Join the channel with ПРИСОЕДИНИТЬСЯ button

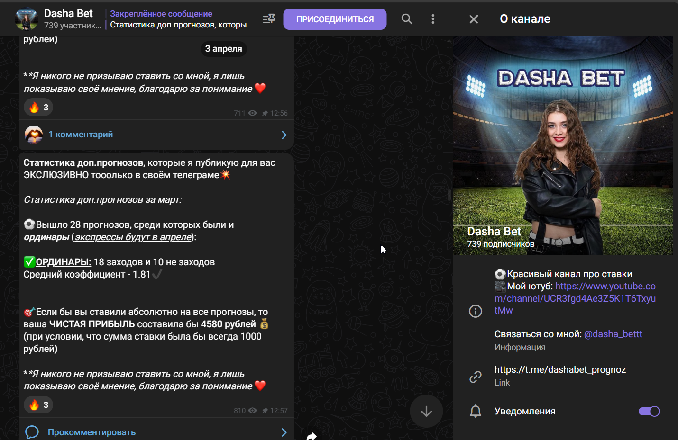click(x=335, y=19)
